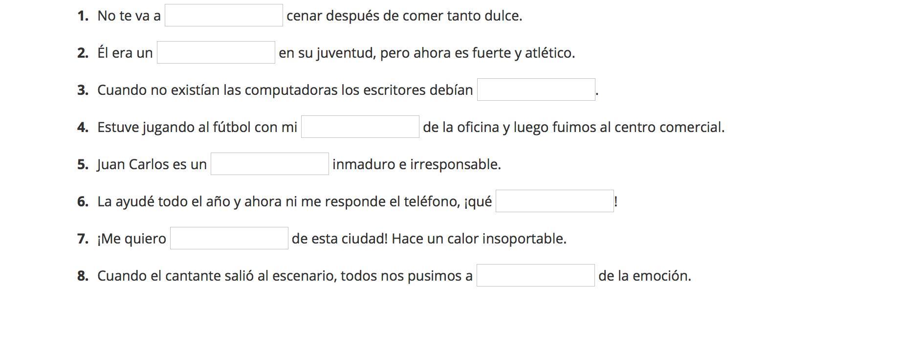Focus the blank after 'Él era un'
This screenshot has width=921, height=353.
(216, 53)
